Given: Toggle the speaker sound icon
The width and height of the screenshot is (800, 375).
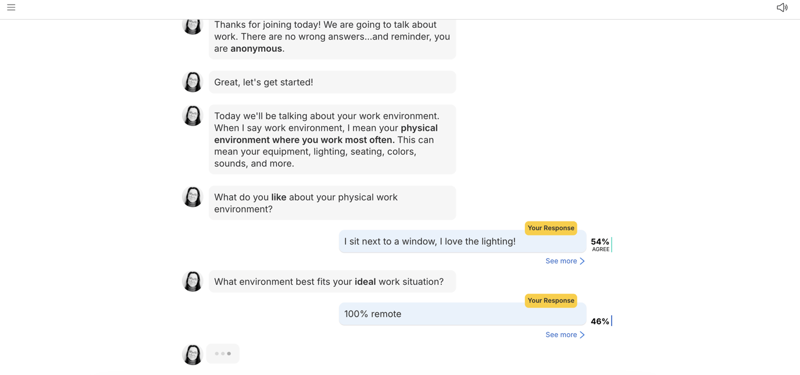Looking at the screenshot, I should pyautogui.click(x=782, y=8).
